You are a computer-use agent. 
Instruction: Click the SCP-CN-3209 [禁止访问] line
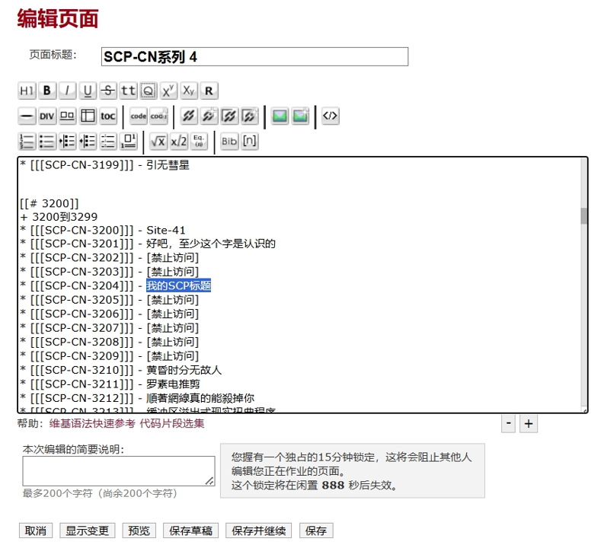(110, 356)
